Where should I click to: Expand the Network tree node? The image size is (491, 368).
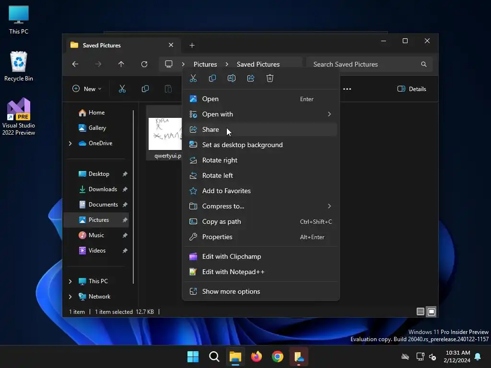[70, 297]
